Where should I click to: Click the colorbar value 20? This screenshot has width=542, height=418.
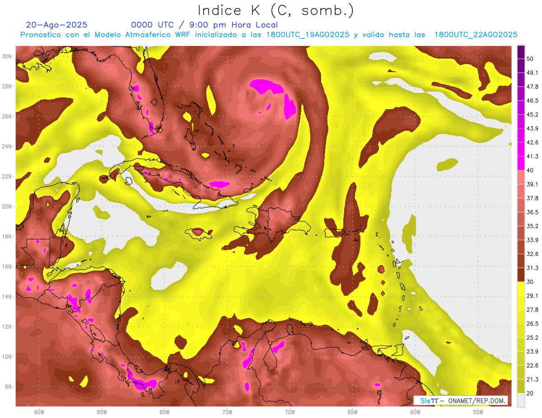click(x=530, y=393)
